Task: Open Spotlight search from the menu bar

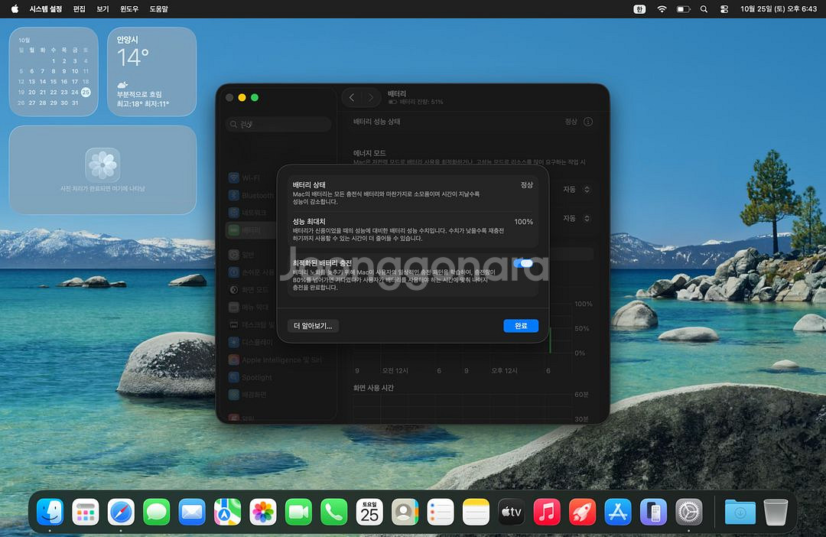Action: (x=704, y=9)
